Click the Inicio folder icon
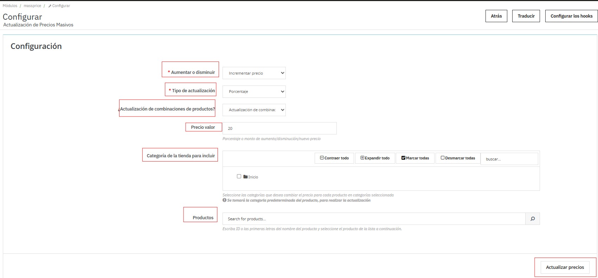The image size is (598, 278). [245, 177]
